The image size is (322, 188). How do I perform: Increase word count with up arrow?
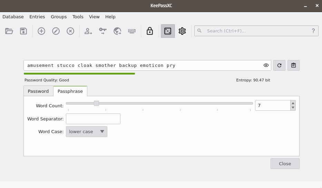tap(293, 103)
